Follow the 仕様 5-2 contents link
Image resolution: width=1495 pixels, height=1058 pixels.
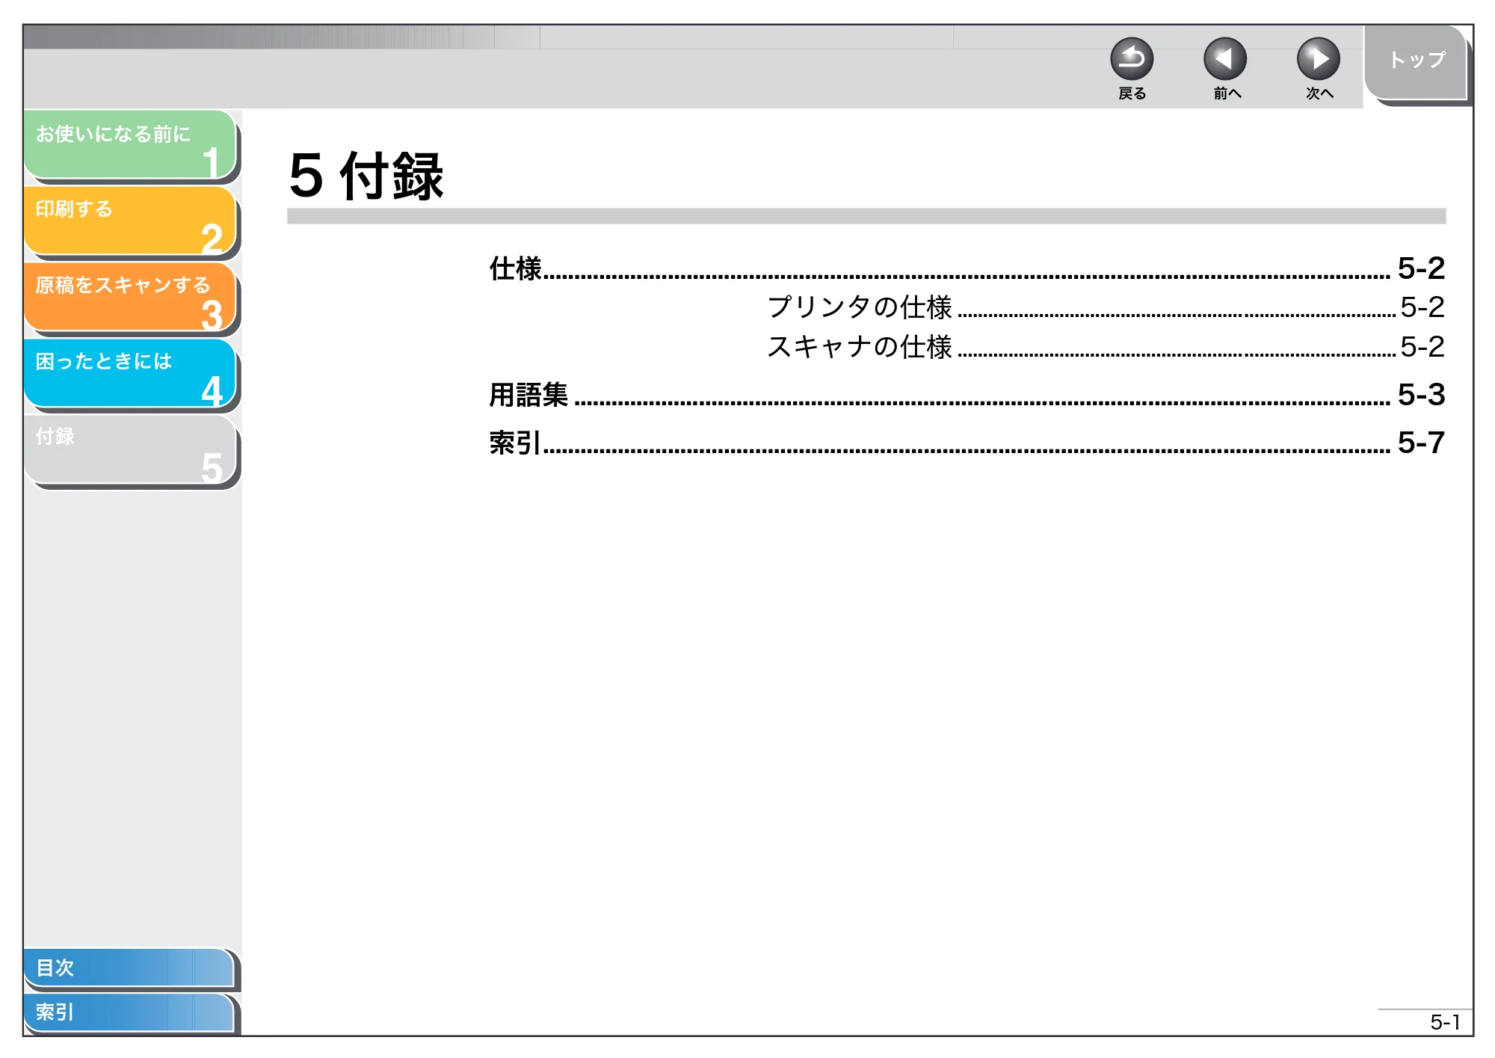pos(967,268)
